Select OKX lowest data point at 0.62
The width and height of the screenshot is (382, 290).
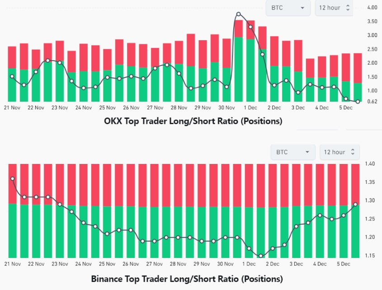click(358, 102)
